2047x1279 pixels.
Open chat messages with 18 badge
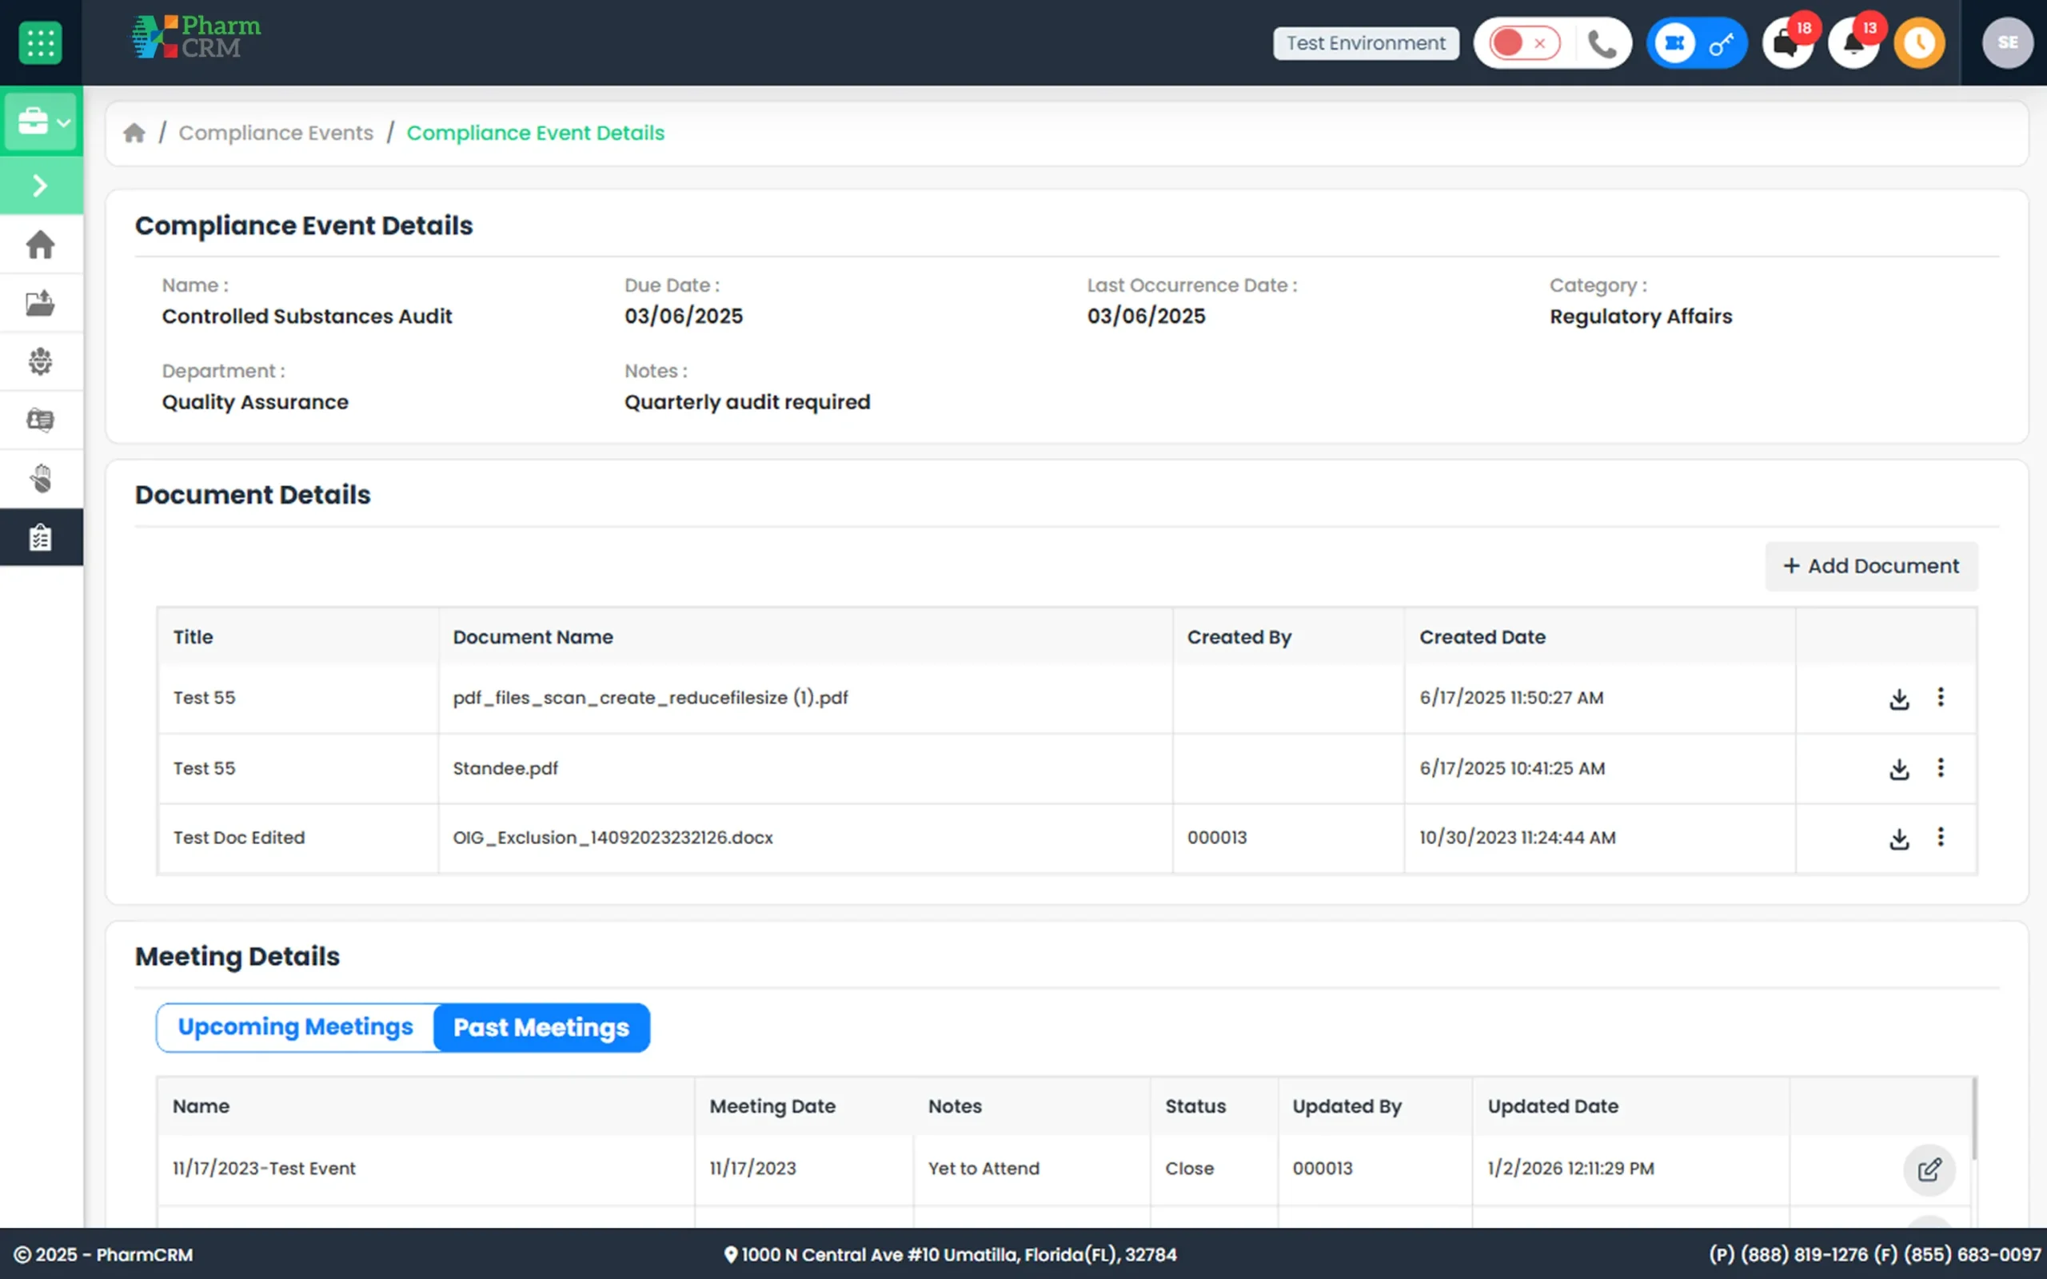[x=1787, y=43]
